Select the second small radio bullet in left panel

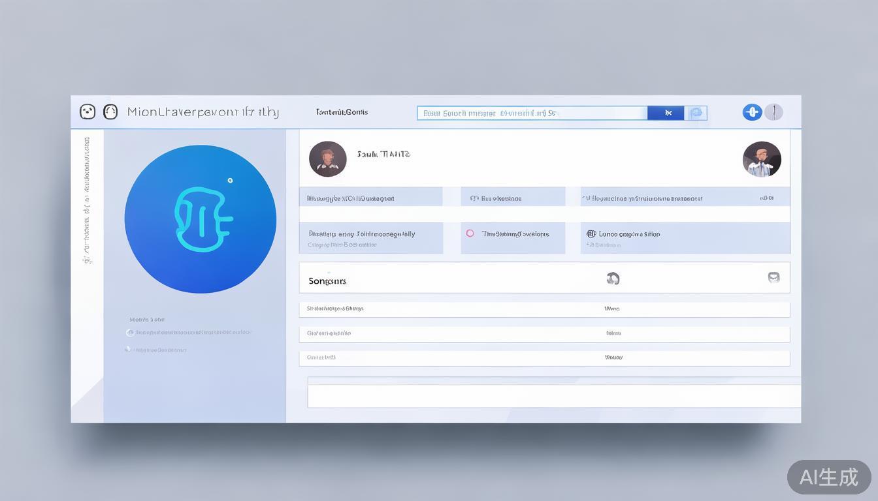coord(127,350)
